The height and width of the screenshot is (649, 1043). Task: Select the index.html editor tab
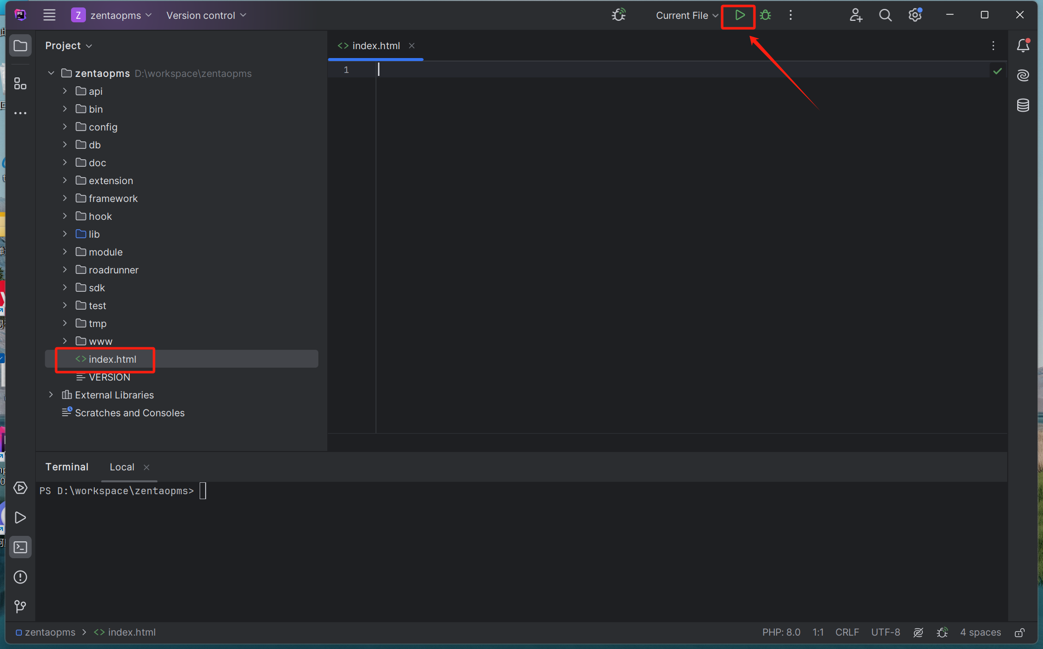coord(375,46)
